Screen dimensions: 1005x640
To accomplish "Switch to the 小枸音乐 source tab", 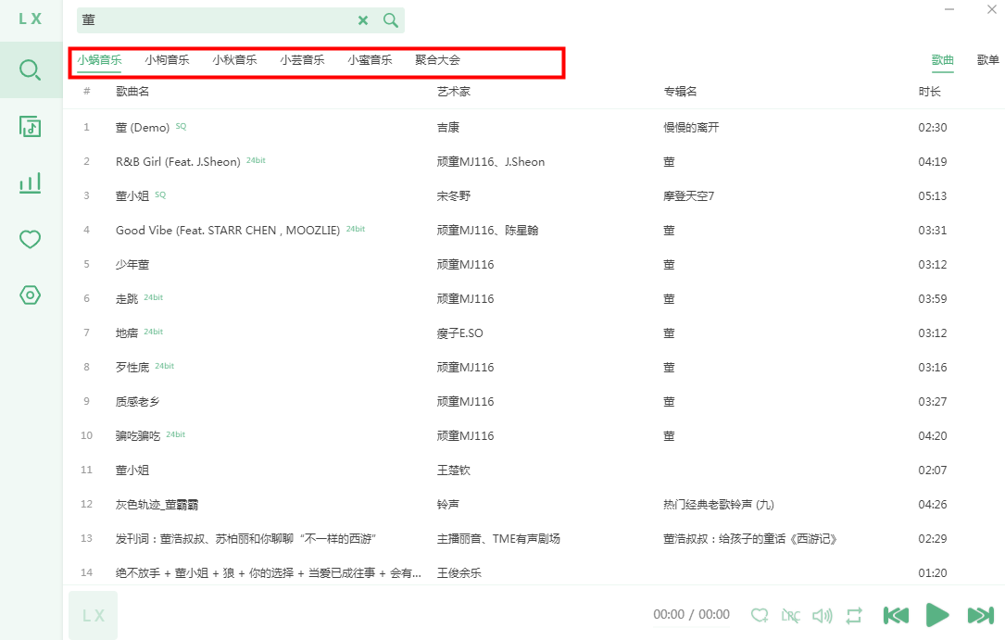I will pyautogui.click(x=167, y=60).
